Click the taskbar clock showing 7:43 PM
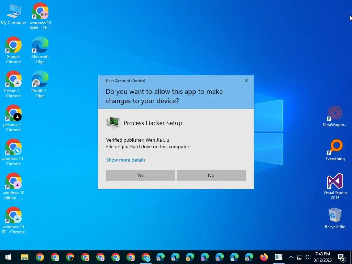 click(322, 257)
